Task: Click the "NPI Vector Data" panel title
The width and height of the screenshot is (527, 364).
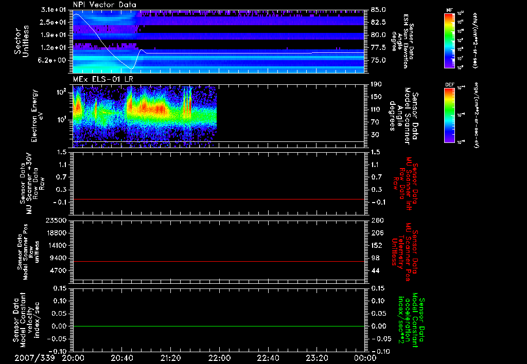Action: [104, 5]
